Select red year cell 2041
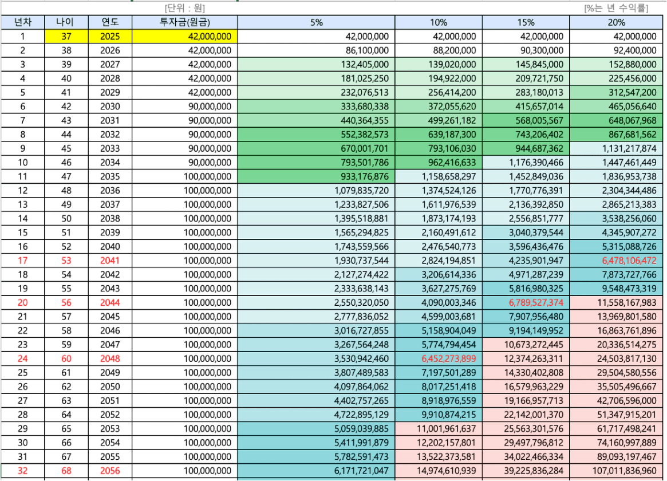The image size is (667, 481). (110, 261)
